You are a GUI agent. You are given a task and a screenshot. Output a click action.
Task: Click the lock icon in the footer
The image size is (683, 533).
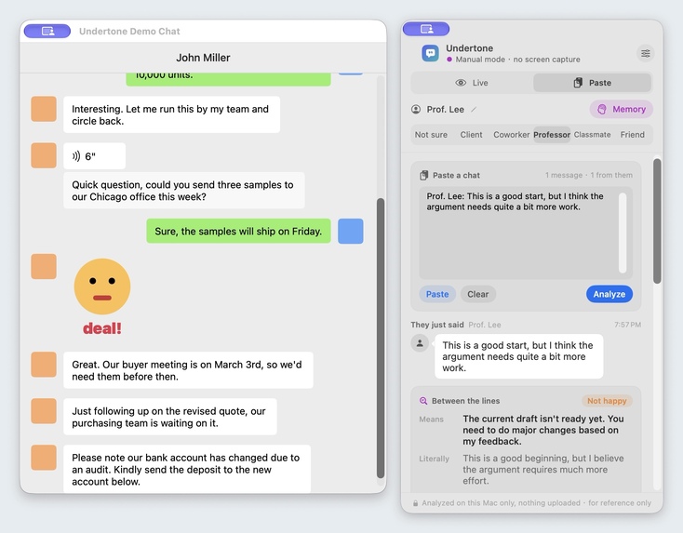tap(416, 503)
